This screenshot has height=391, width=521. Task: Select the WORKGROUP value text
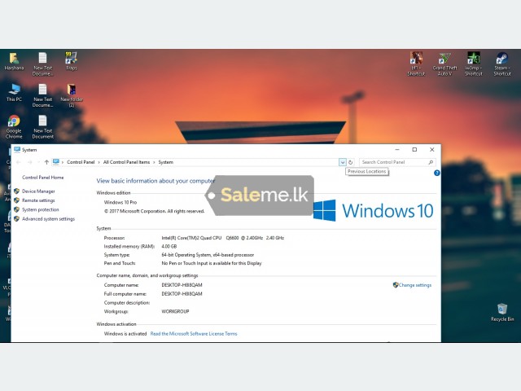pyautogui.click(x=176, y=311)
